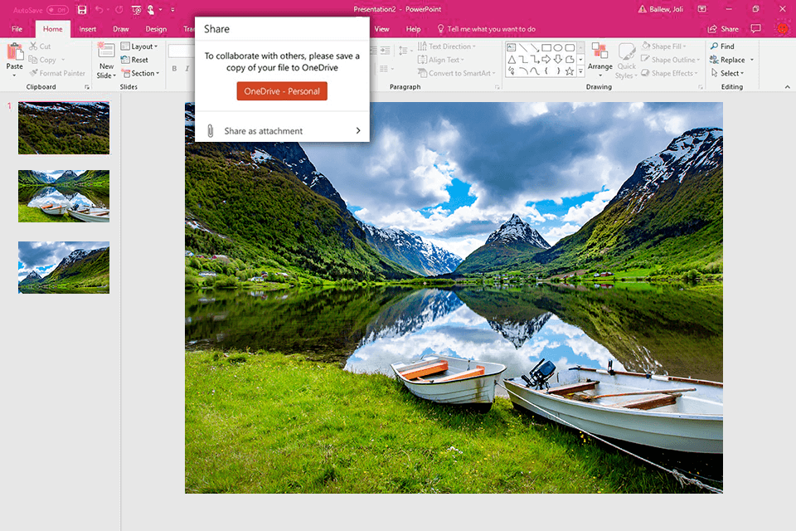796x531 pixels.
Task: Select the Format Painter tool
Action: tap(58, 73)
